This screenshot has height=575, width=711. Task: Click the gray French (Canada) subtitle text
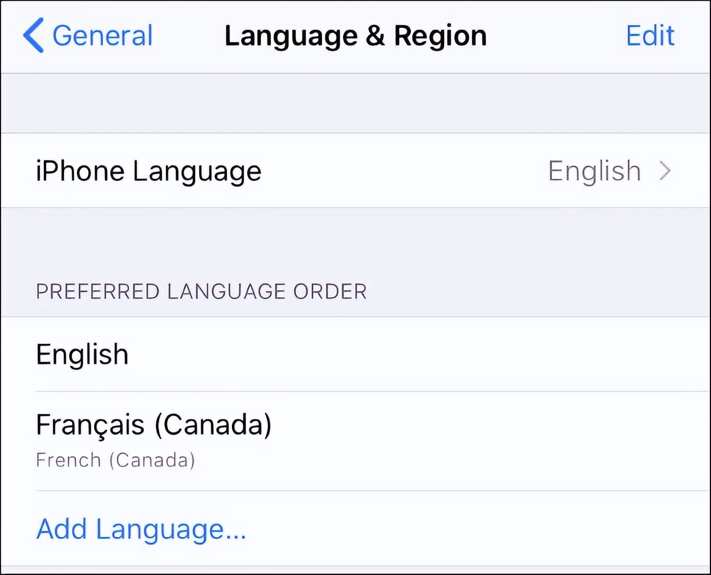click(x=115, y=460)
